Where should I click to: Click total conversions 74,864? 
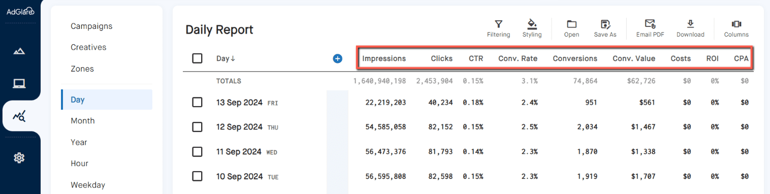(585, 81)
